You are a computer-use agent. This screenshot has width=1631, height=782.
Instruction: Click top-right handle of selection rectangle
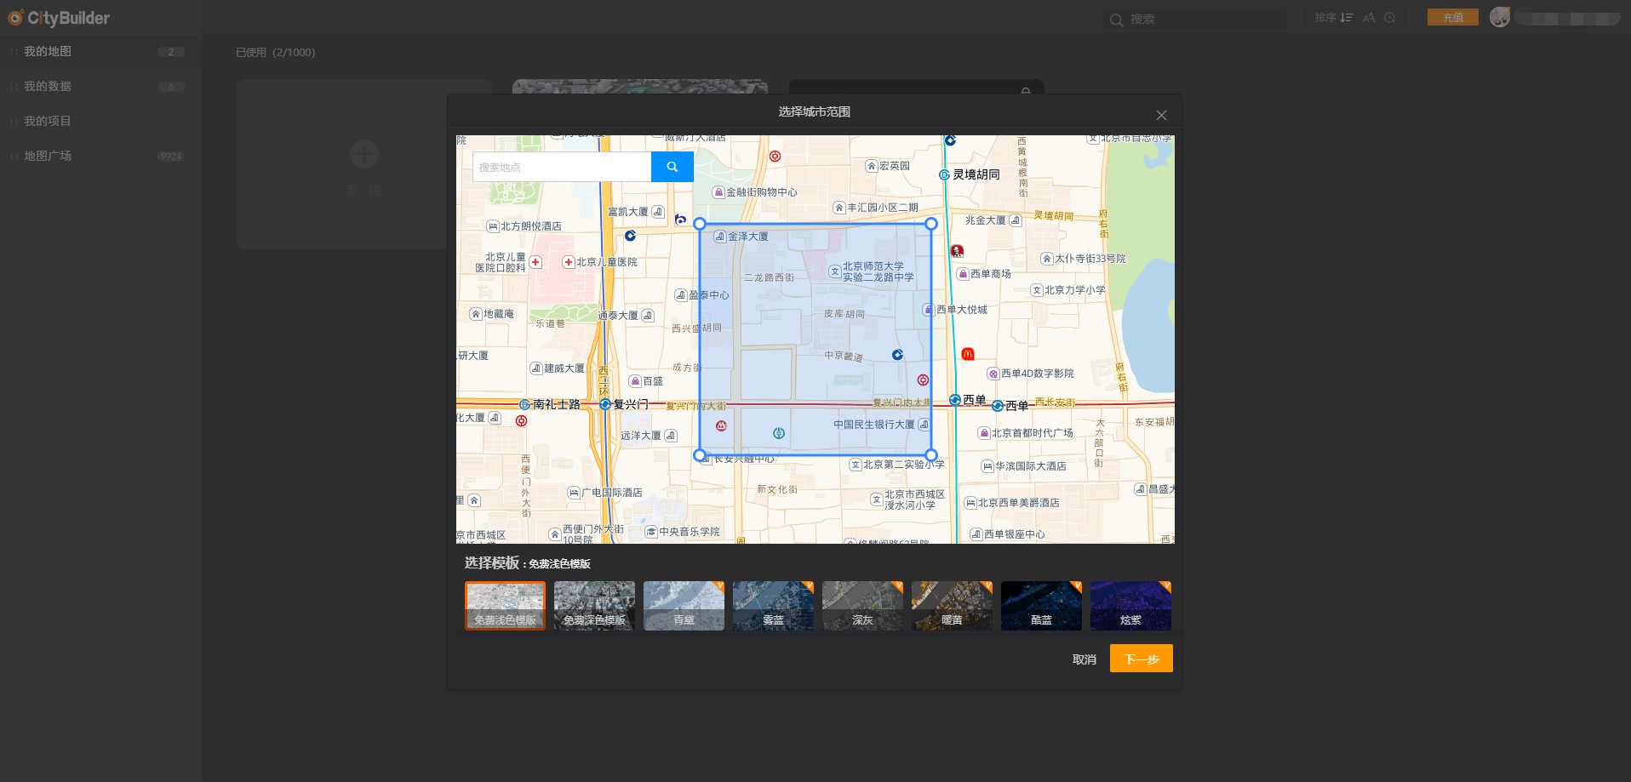(x=931, y=224)
